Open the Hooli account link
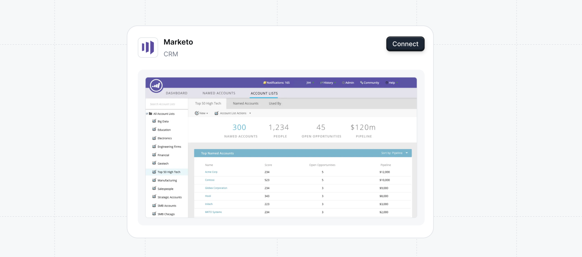 208,196
